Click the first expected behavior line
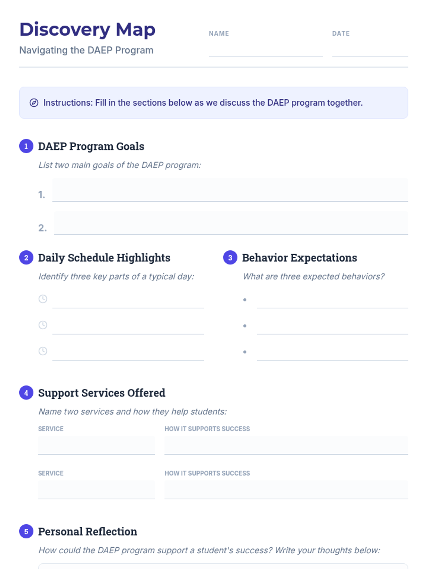Viewport: 427px width, 569px height. click(332, 299)
